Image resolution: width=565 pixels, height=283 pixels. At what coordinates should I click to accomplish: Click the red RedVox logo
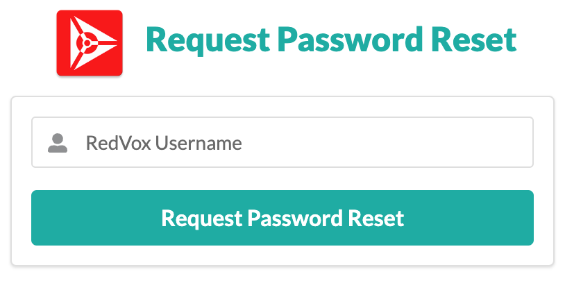tap(90, 42)
